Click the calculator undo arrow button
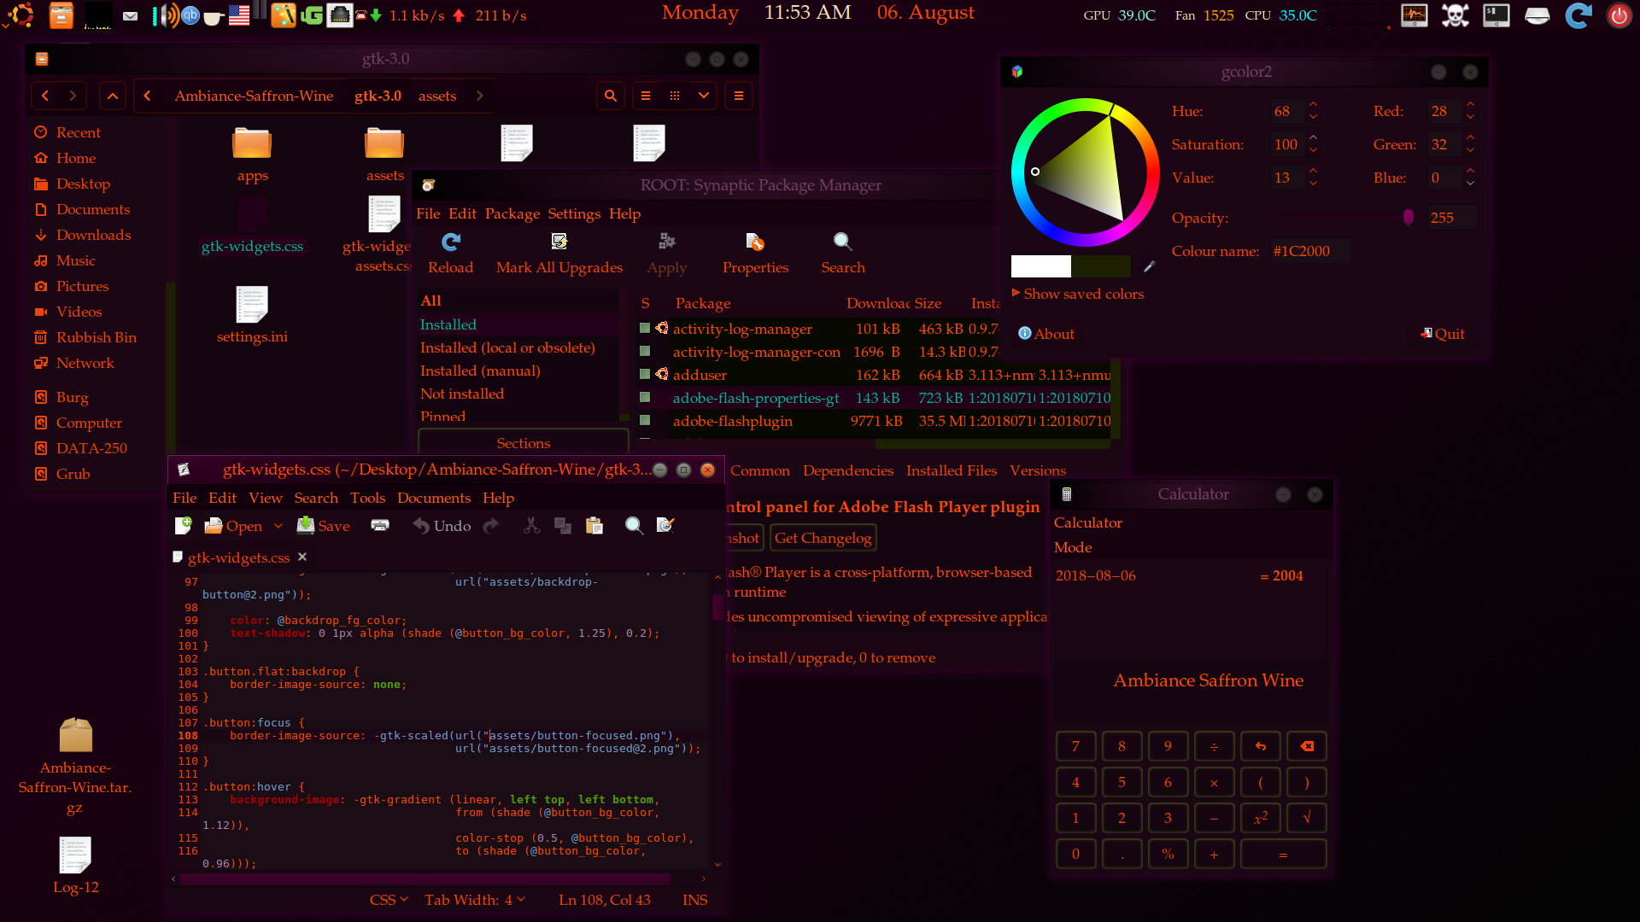 pos(1260,746)
